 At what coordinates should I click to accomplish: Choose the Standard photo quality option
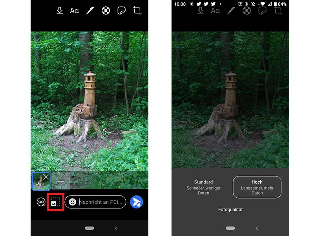pos(203,187)
